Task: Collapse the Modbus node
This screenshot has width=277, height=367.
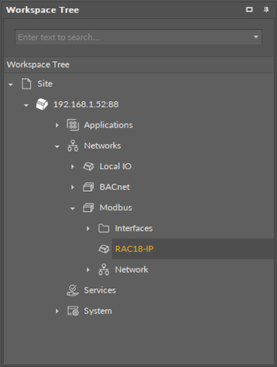Action: tap(72, 208)
